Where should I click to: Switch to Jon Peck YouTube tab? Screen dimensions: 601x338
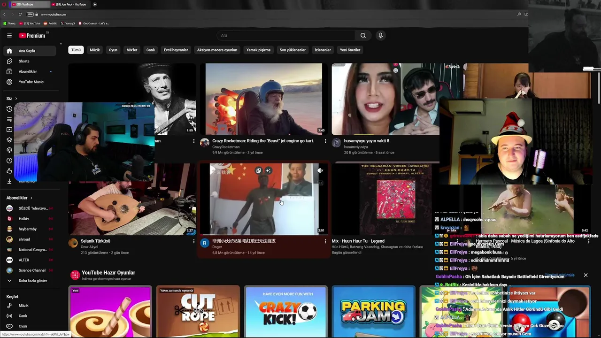pos(70,4)
